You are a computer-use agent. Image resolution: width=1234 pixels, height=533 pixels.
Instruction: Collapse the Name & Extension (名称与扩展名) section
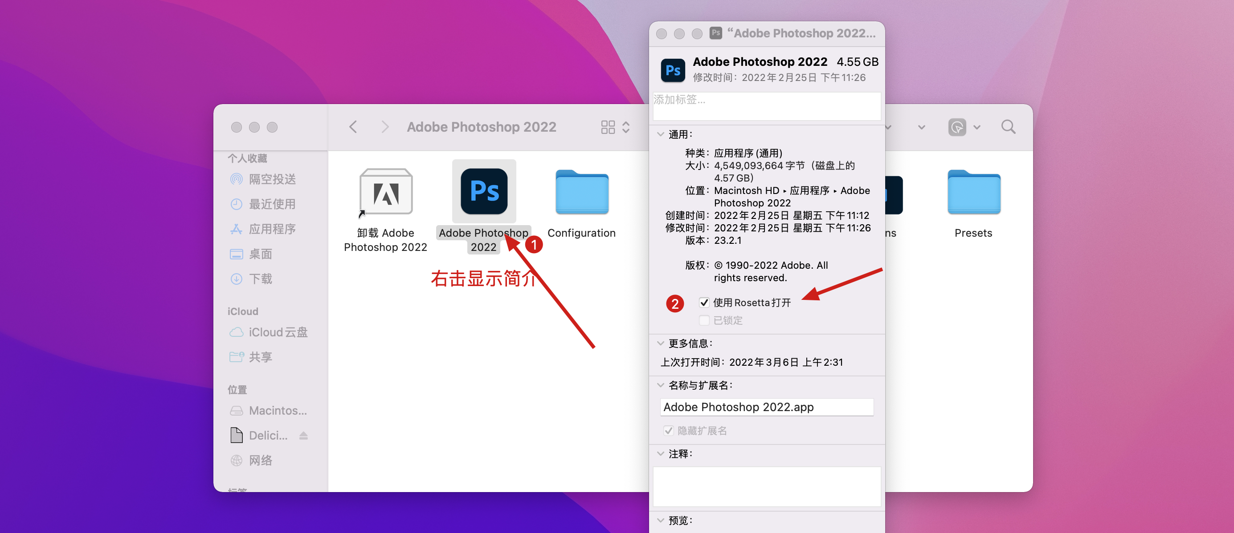pyautogui.click(x=661, y=385)
